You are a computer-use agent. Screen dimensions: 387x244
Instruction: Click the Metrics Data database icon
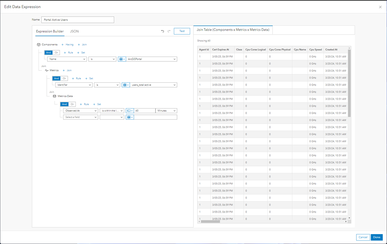pos(54,96)
